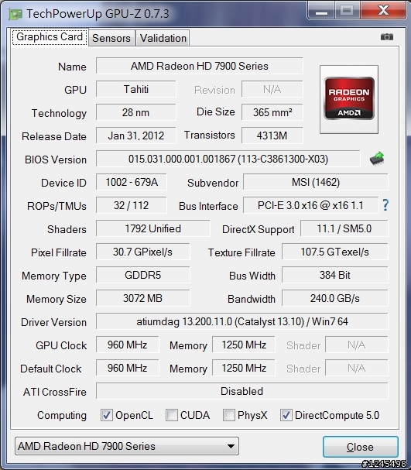Click the GPU Clock row Memory 1250 MHz
Viewport: 411px width, 470px height.
point(244,345)
